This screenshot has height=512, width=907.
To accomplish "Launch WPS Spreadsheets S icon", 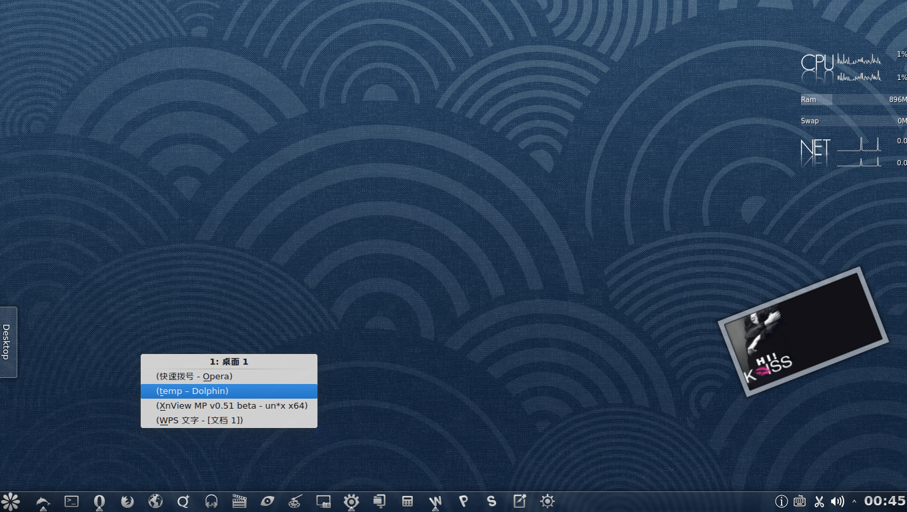I will 492,501.
